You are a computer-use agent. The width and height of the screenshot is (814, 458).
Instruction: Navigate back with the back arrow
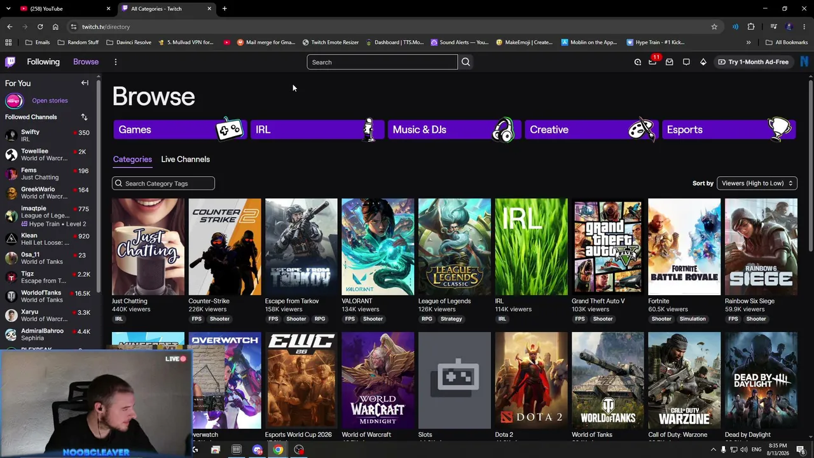pyautogui.click(x=10, y=27)
